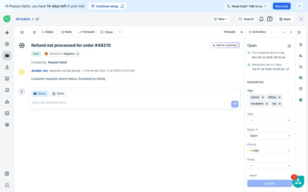The height and width of the screenshot is (192, 308).
Task: Open the Freddy AI sparkle sidebar icon
Action: (7, 33)
